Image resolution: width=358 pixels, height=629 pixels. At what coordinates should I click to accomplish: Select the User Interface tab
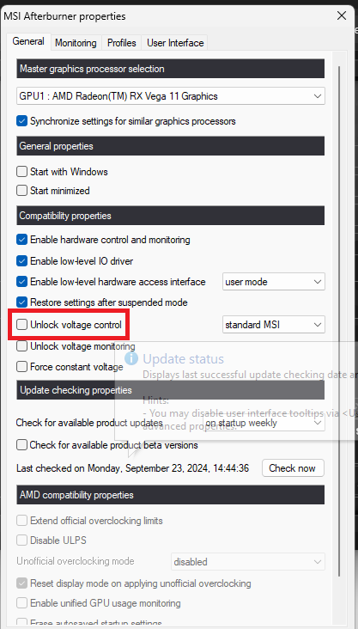(175, 43)
